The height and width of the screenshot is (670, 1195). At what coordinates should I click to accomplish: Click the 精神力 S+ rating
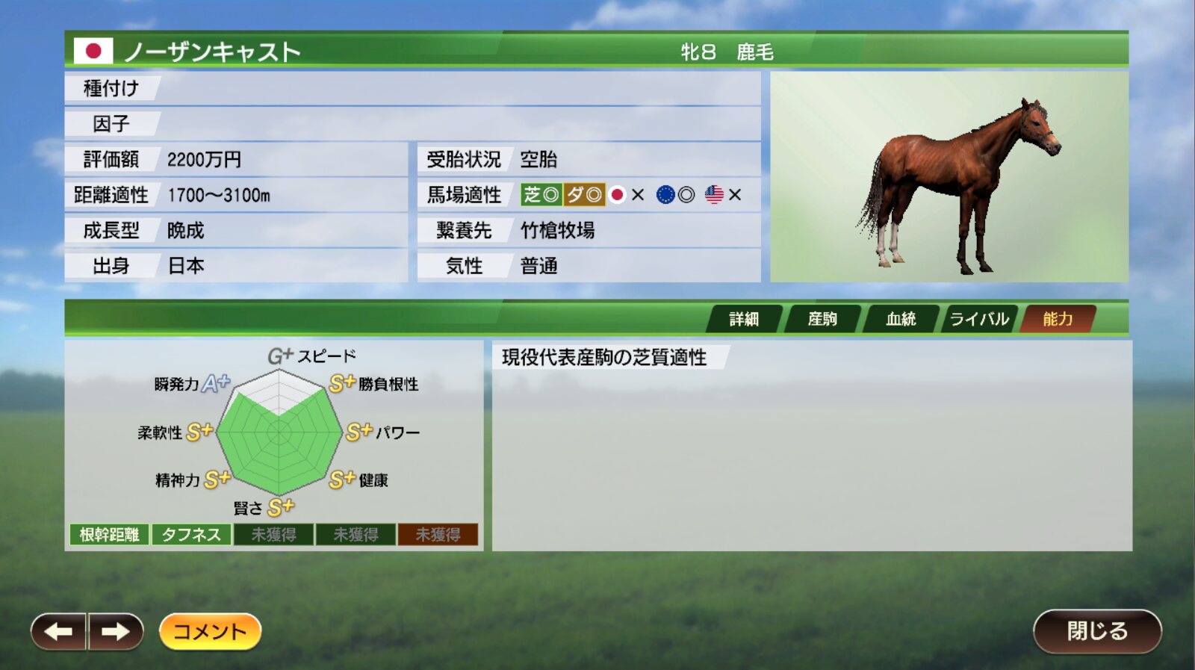217,480
